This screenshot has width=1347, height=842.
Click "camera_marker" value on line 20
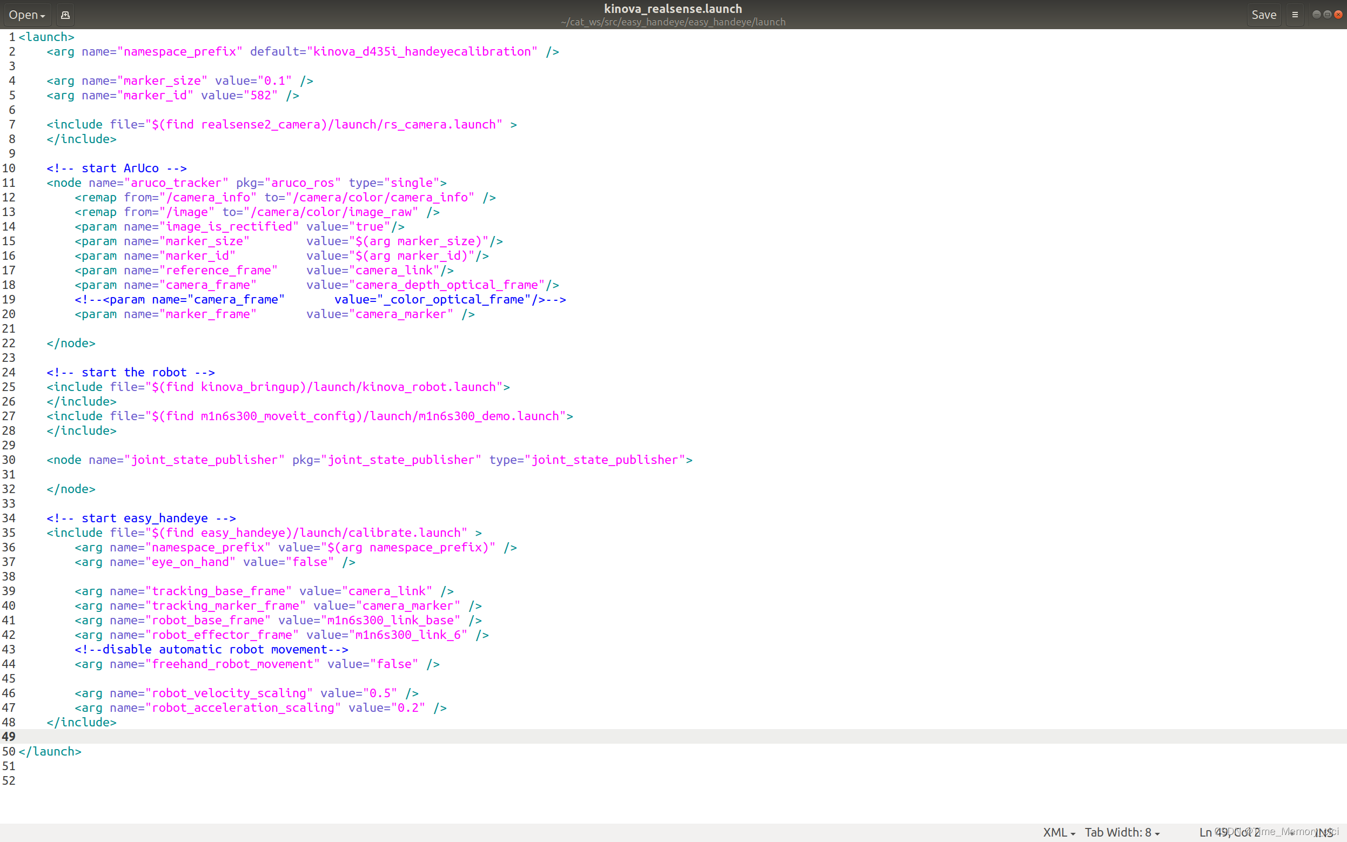pyautogui.click(x=401, y=314)
